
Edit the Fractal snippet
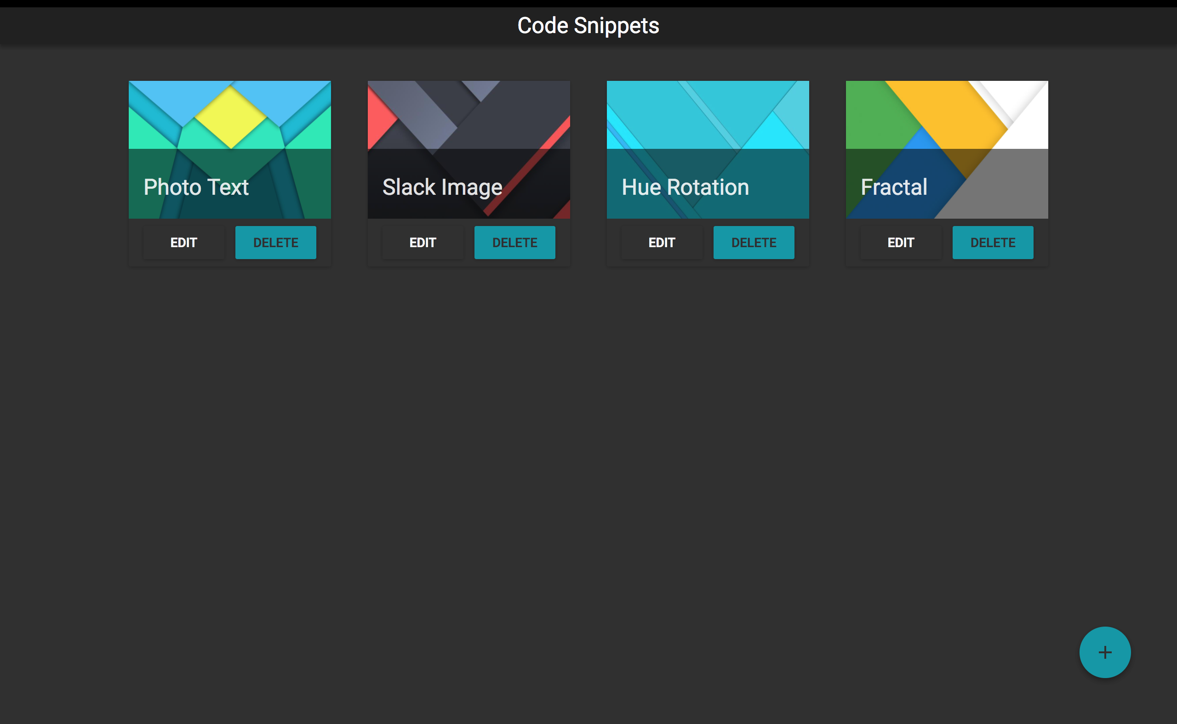(x=901, y=243)
